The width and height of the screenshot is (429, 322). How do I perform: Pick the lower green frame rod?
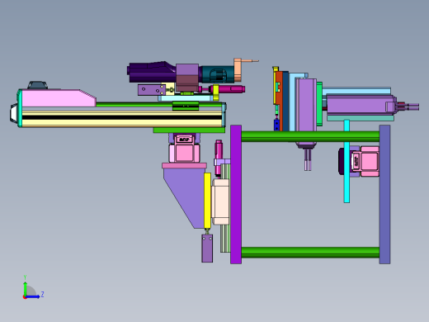[x=310, y=253]
